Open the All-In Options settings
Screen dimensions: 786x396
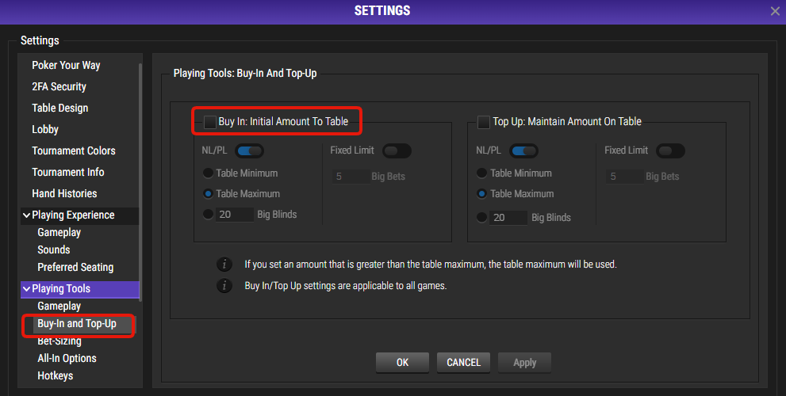click(x=67, y=359)
